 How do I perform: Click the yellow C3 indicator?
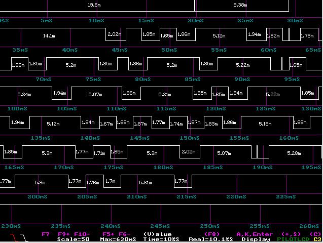click(317, 239)
